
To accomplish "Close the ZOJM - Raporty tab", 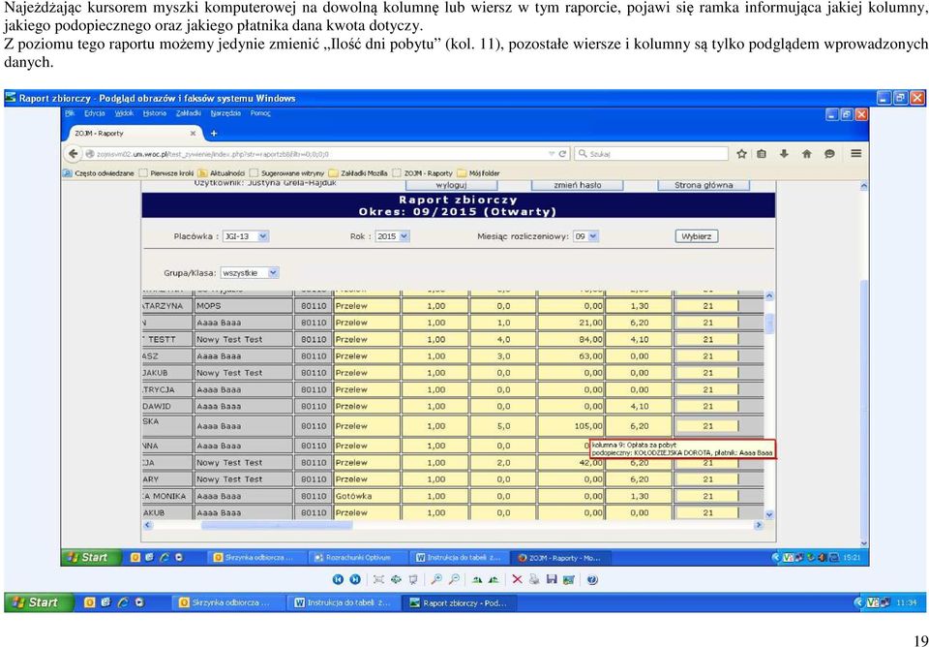I will (193, 134).
